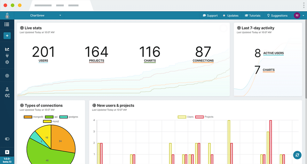The height and width of the screenshot is (164, 307).
Task: Open the browser three-dot menu
Action: (304, 5)
